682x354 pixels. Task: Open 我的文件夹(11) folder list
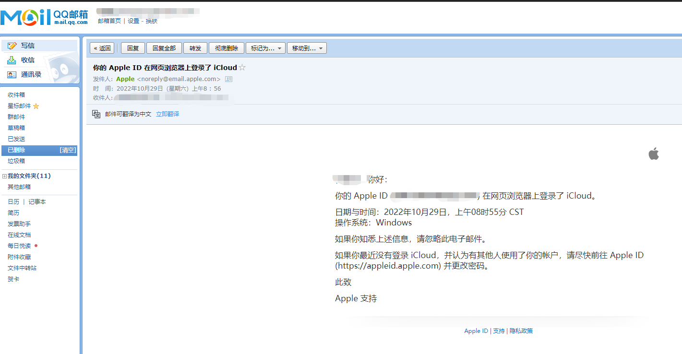29,176
